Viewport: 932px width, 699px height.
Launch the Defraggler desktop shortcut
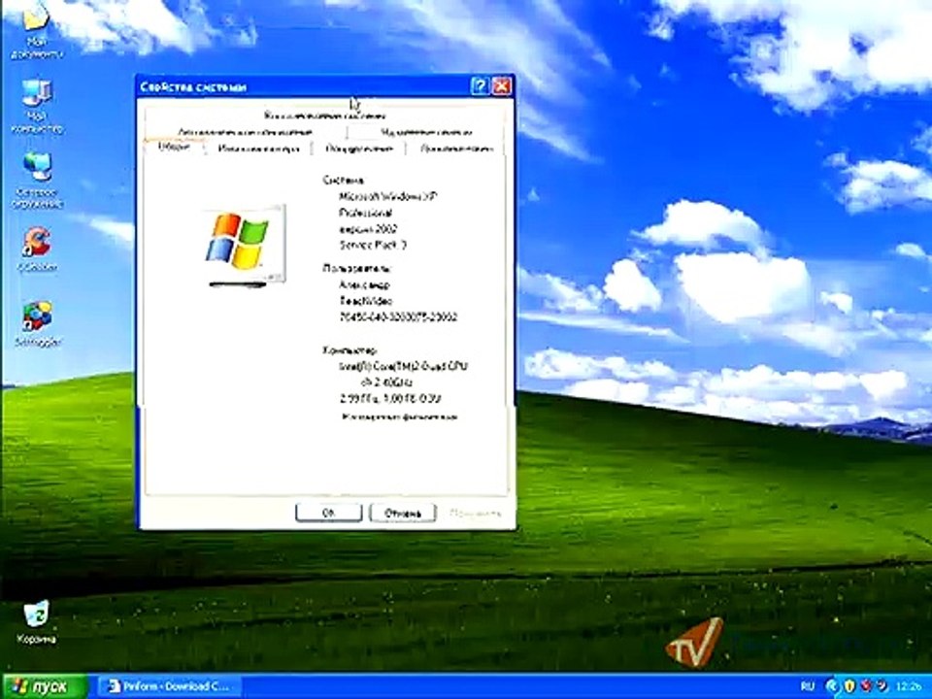click(37, 322)
